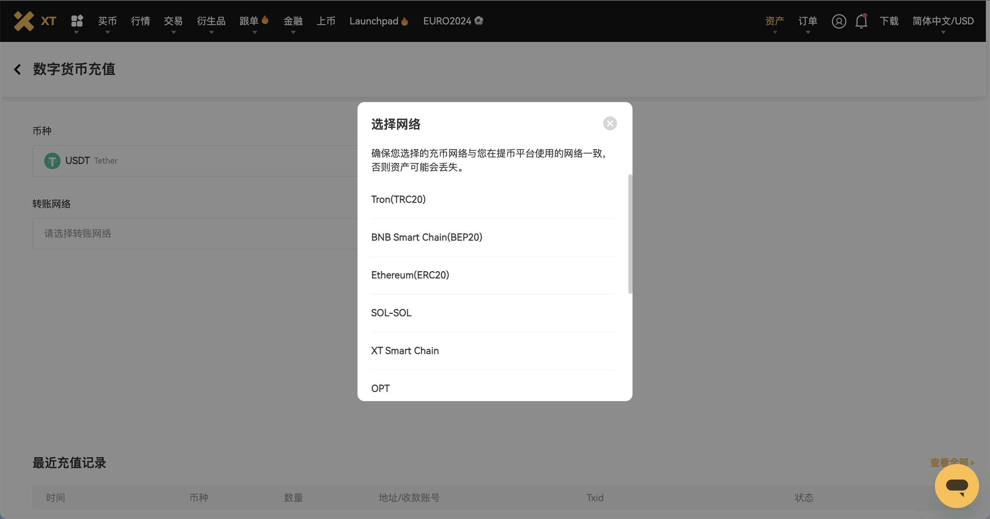This screenshot has width=990, height=519.
Task: Select SOL-SOL network option
Action: (x=391, y=313)
